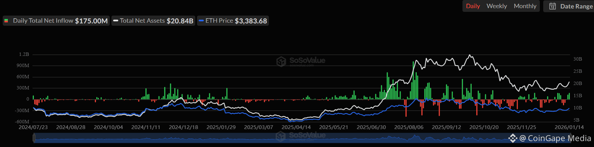This screenshot has height=147, width=594.
Task: Toggle the Total Net Assets legend
Action: 153,21
